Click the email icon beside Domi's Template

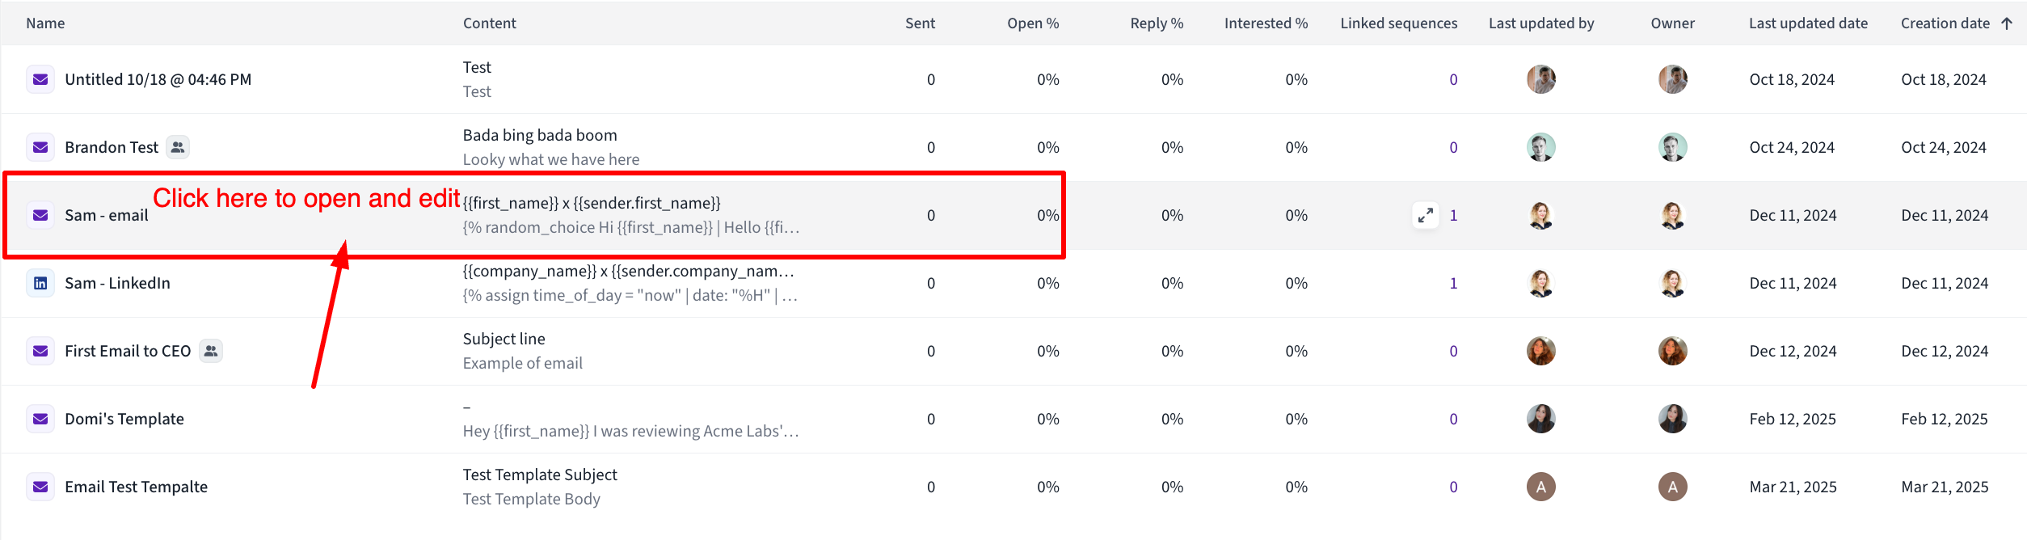pos(40,419)
